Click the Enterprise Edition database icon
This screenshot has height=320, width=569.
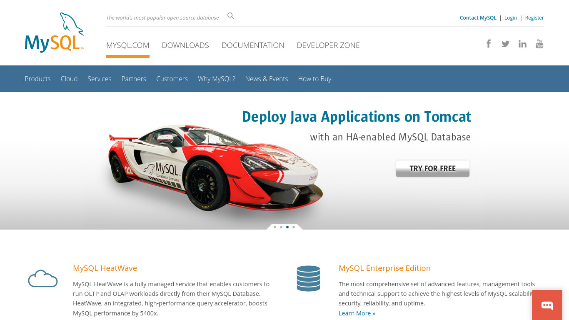(308, 278)
